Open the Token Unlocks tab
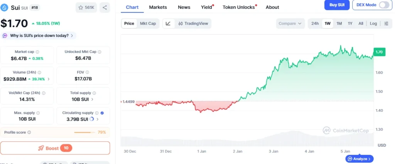 pos(238,7)
